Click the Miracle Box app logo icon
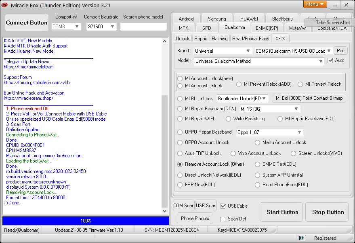 click(4, 5)
